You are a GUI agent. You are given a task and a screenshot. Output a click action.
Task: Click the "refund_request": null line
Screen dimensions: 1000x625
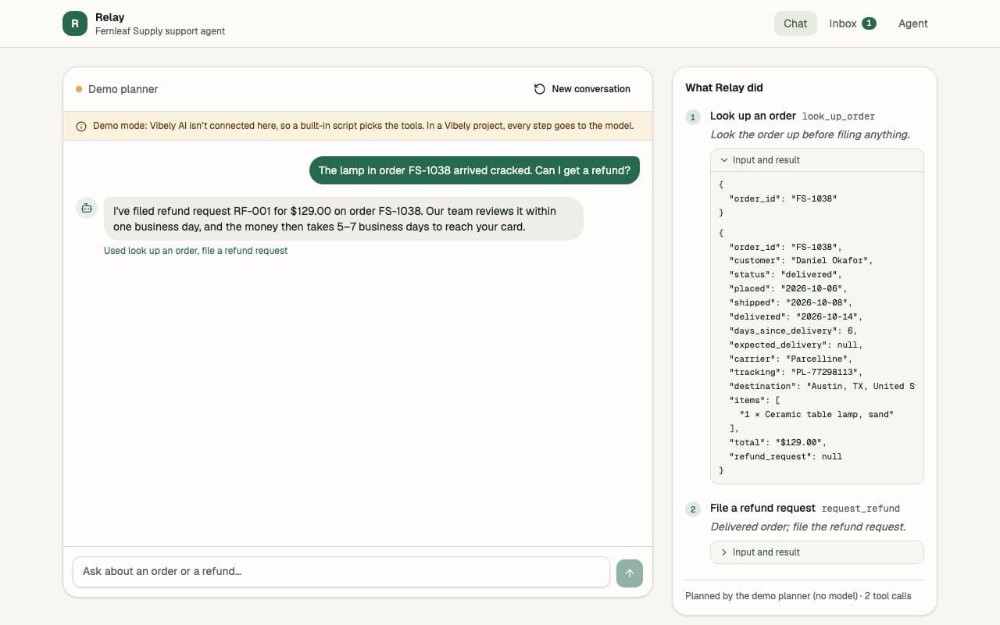[785, 456]
